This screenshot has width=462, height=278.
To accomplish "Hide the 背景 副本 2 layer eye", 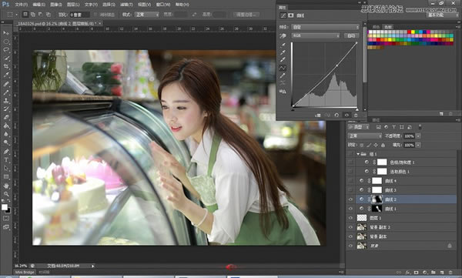I will (x=350, y=227).
